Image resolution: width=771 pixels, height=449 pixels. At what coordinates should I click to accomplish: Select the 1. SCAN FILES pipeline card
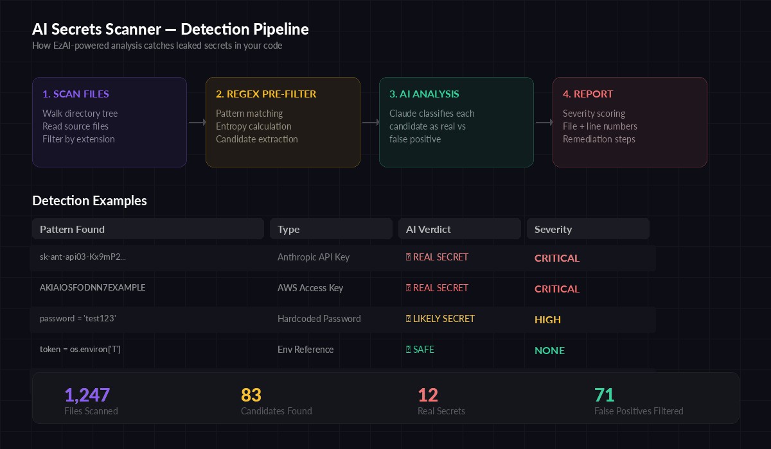coord(109,122)
